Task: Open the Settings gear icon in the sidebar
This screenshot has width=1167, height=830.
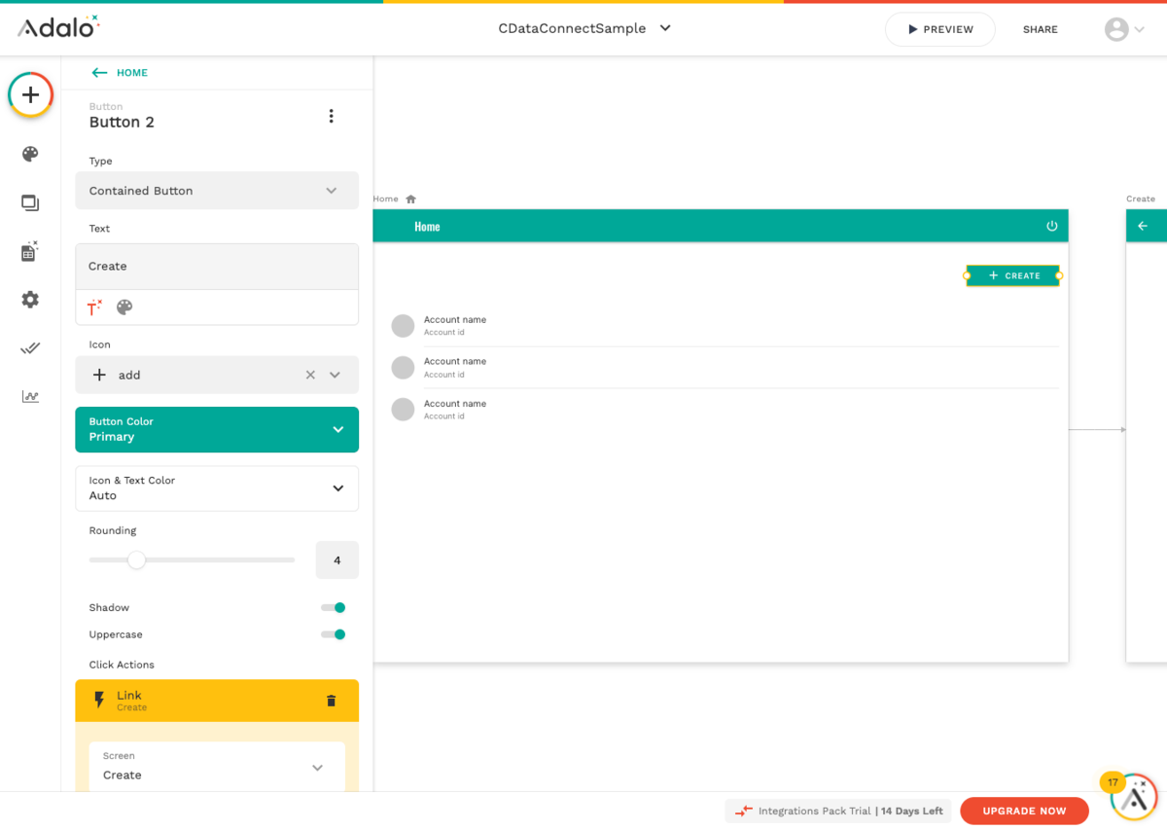Action: pyautogui.click(x=30, y=300)
